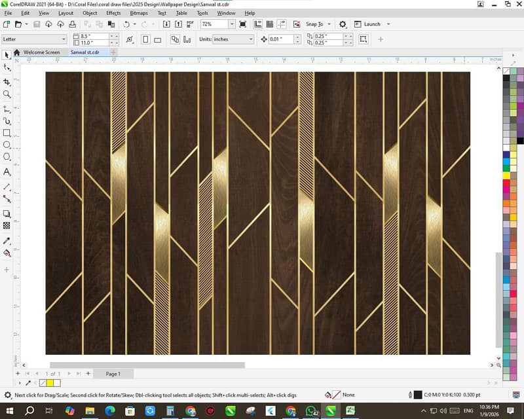Select the Crop tool
Viewport: 524px width, 419px height.
(x=7, y=82)
